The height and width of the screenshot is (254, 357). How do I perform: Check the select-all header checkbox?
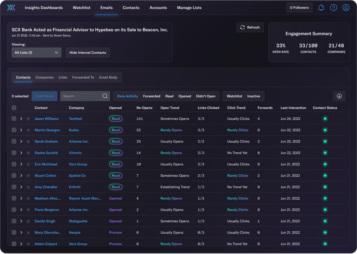click(x=14, y=108)
